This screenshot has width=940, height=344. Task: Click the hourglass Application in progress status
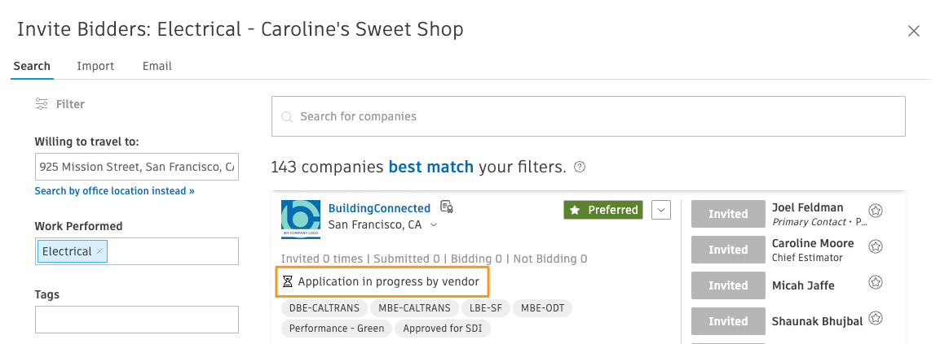point(382,281)
